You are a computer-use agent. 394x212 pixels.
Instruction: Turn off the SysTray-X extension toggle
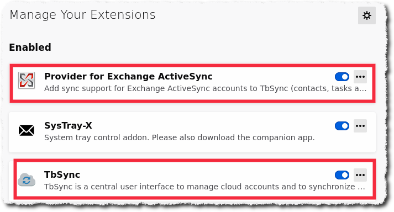(x=342, y=126)
